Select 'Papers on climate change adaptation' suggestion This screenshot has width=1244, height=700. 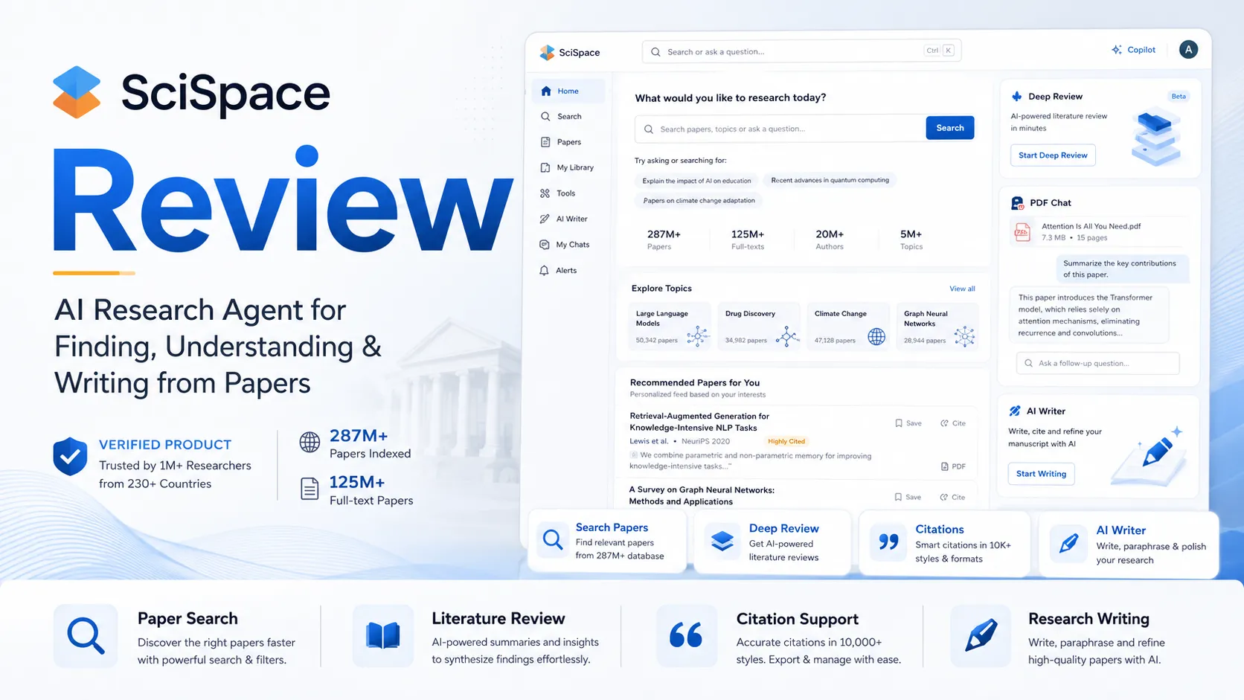[699, 201]
